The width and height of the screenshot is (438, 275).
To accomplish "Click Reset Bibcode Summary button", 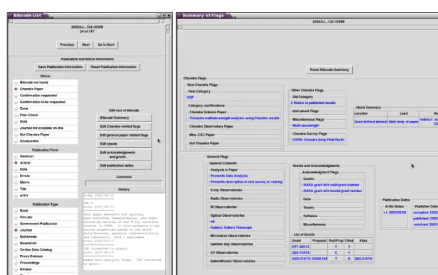I will pos(329,70).
